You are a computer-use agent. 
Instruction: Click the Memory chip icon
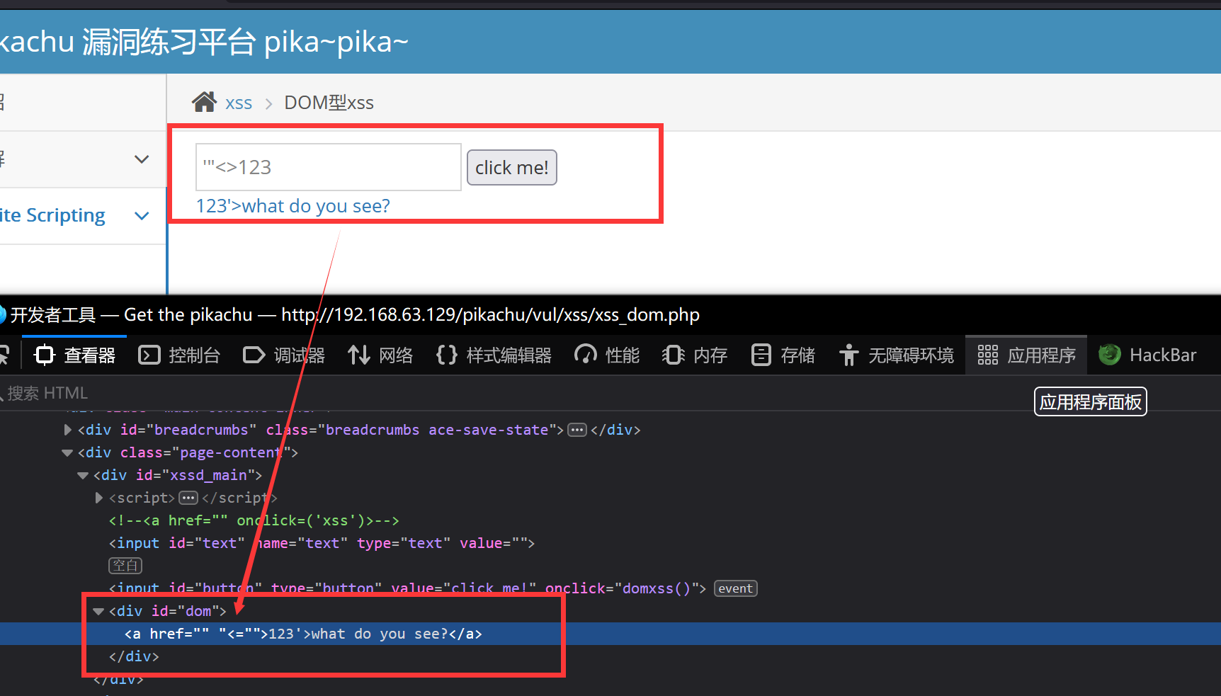click(673, 355)
